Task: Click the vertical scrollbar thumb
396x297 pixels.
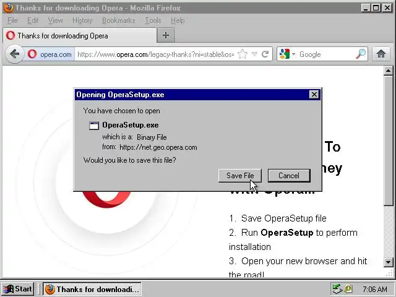Action: (388, 141)
